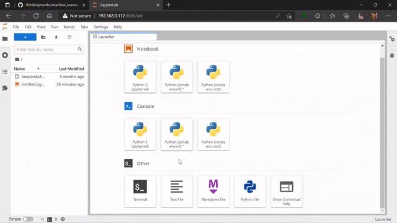The height and width of the screenshot is (223, 397).
Task: Click the Jupyter logo icon
Action: (5, 27)
